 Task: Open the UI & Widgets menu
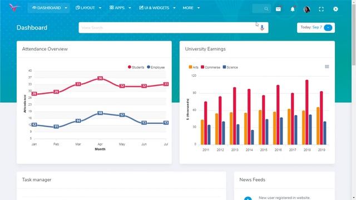click(157, 8)
